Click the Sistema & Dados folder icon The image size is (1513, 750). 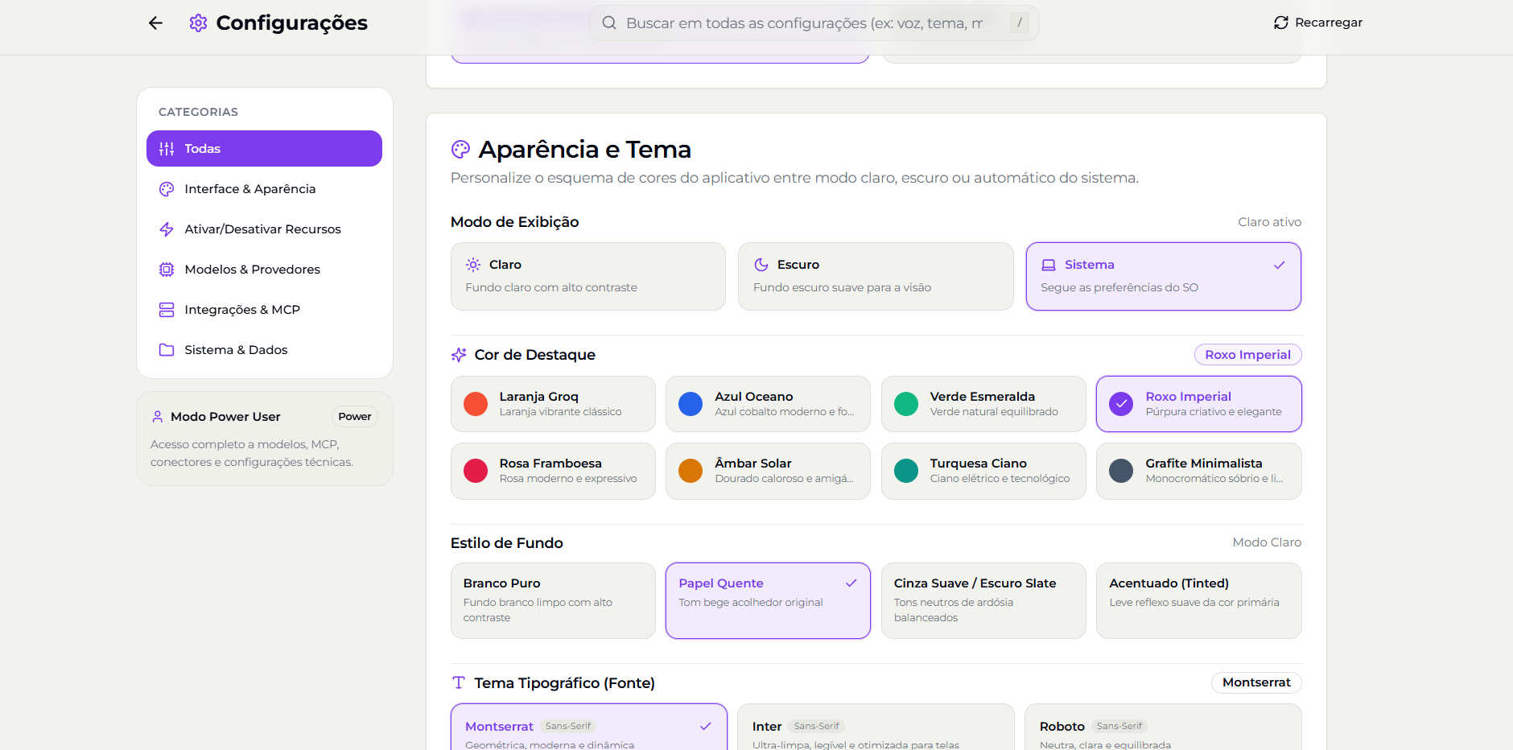coord(167,350)
